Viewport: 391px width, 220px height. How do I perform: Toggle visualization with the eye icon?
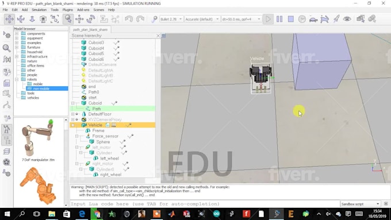pos(347,19)
